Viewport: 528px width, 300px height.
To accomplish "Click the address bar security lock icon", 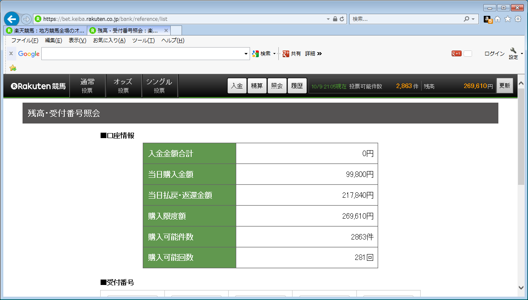I will [x=335, y=19].
